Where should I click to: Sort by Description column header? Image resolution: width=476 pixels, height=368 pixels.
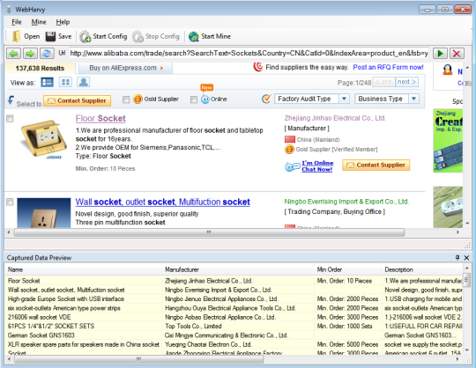click(422, 269)
